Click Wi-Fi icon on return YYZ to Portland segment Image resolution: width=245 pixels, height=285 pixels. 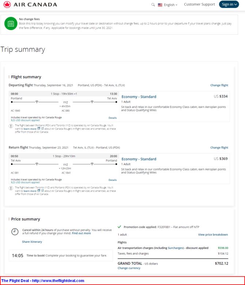(x=92, y=164)
